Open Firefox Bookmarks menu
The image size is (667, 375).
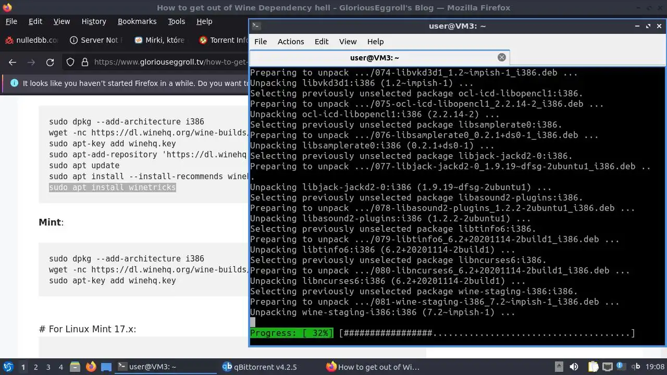click(137, 21)
